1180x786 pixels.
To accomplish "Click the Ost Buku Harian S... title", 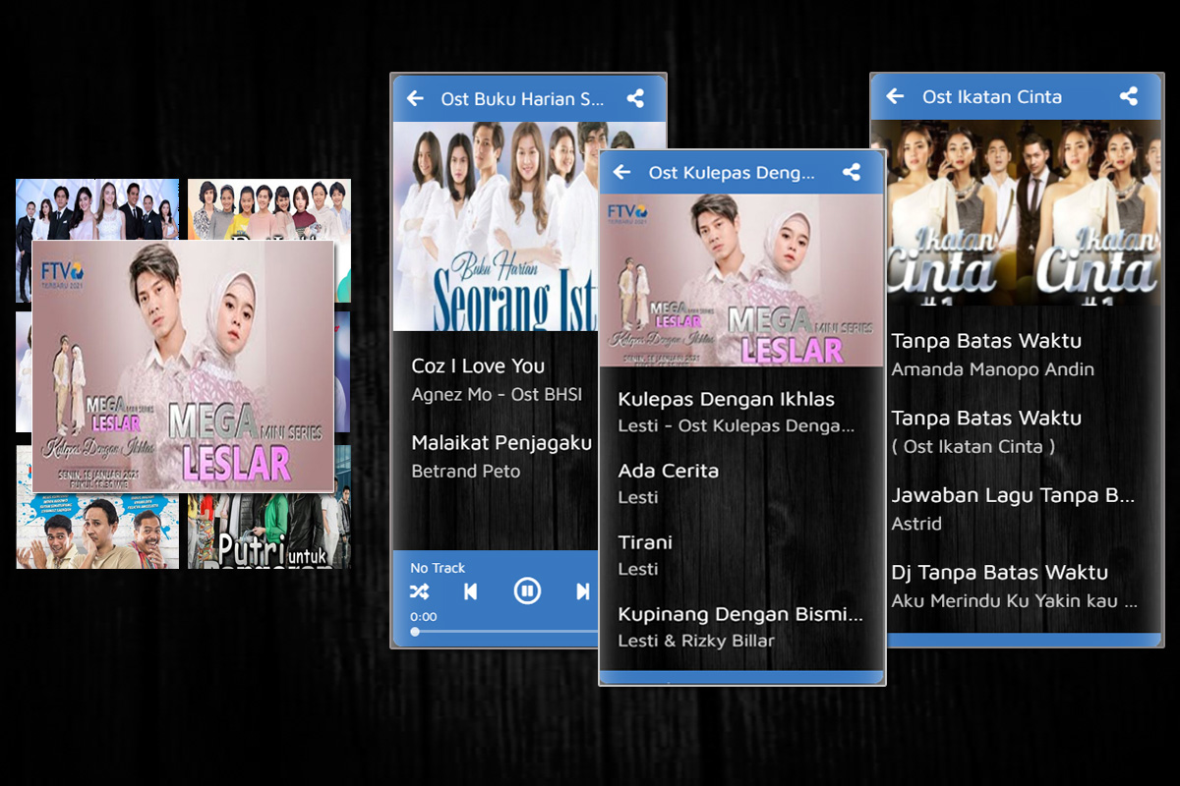I will point(522,99).
